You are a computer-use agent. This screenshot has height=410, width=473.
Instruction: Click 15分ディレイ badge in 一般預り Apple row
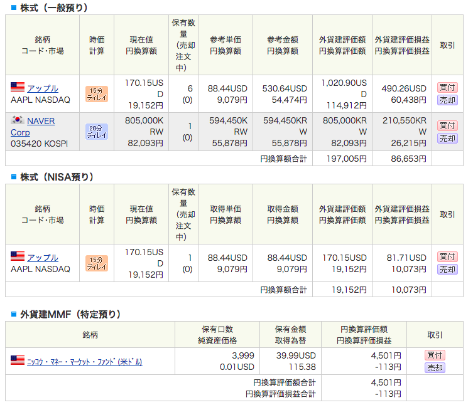pos(97,94)
